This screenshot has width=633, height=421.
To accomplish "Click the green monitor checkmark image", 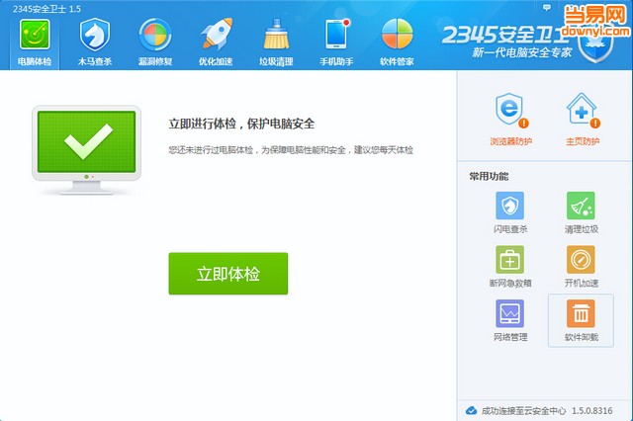I will pyautogui.click(x=86, y=150).
